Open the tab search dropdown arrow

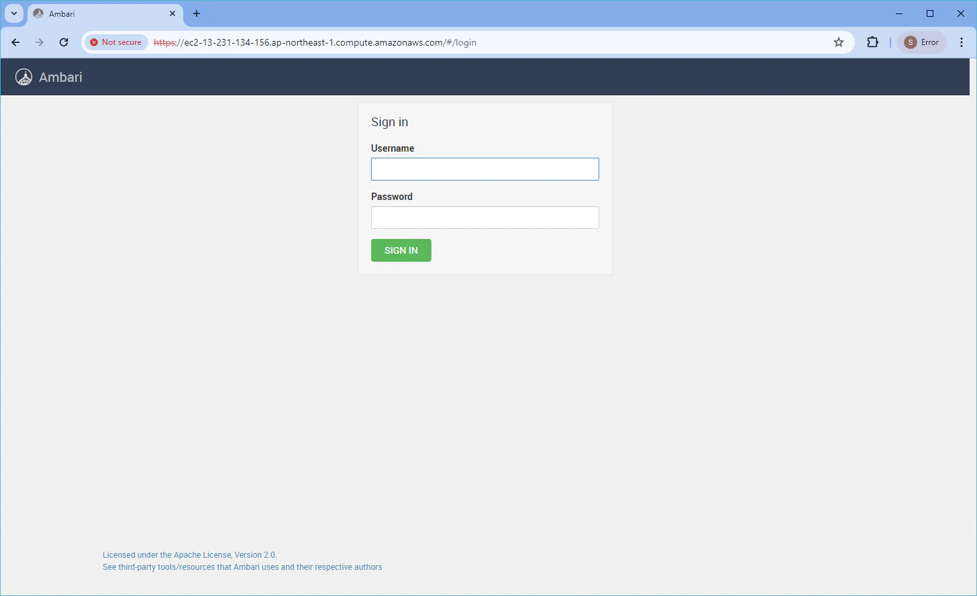point(13,13)
